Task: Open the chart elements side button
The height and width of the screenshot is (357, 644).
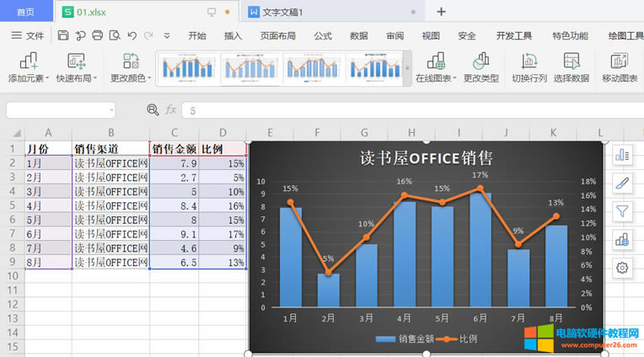Action: [623, 155]
